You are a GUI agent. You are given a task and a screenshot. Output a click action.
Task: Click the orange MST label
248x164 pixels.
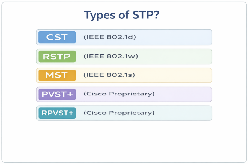57,75
